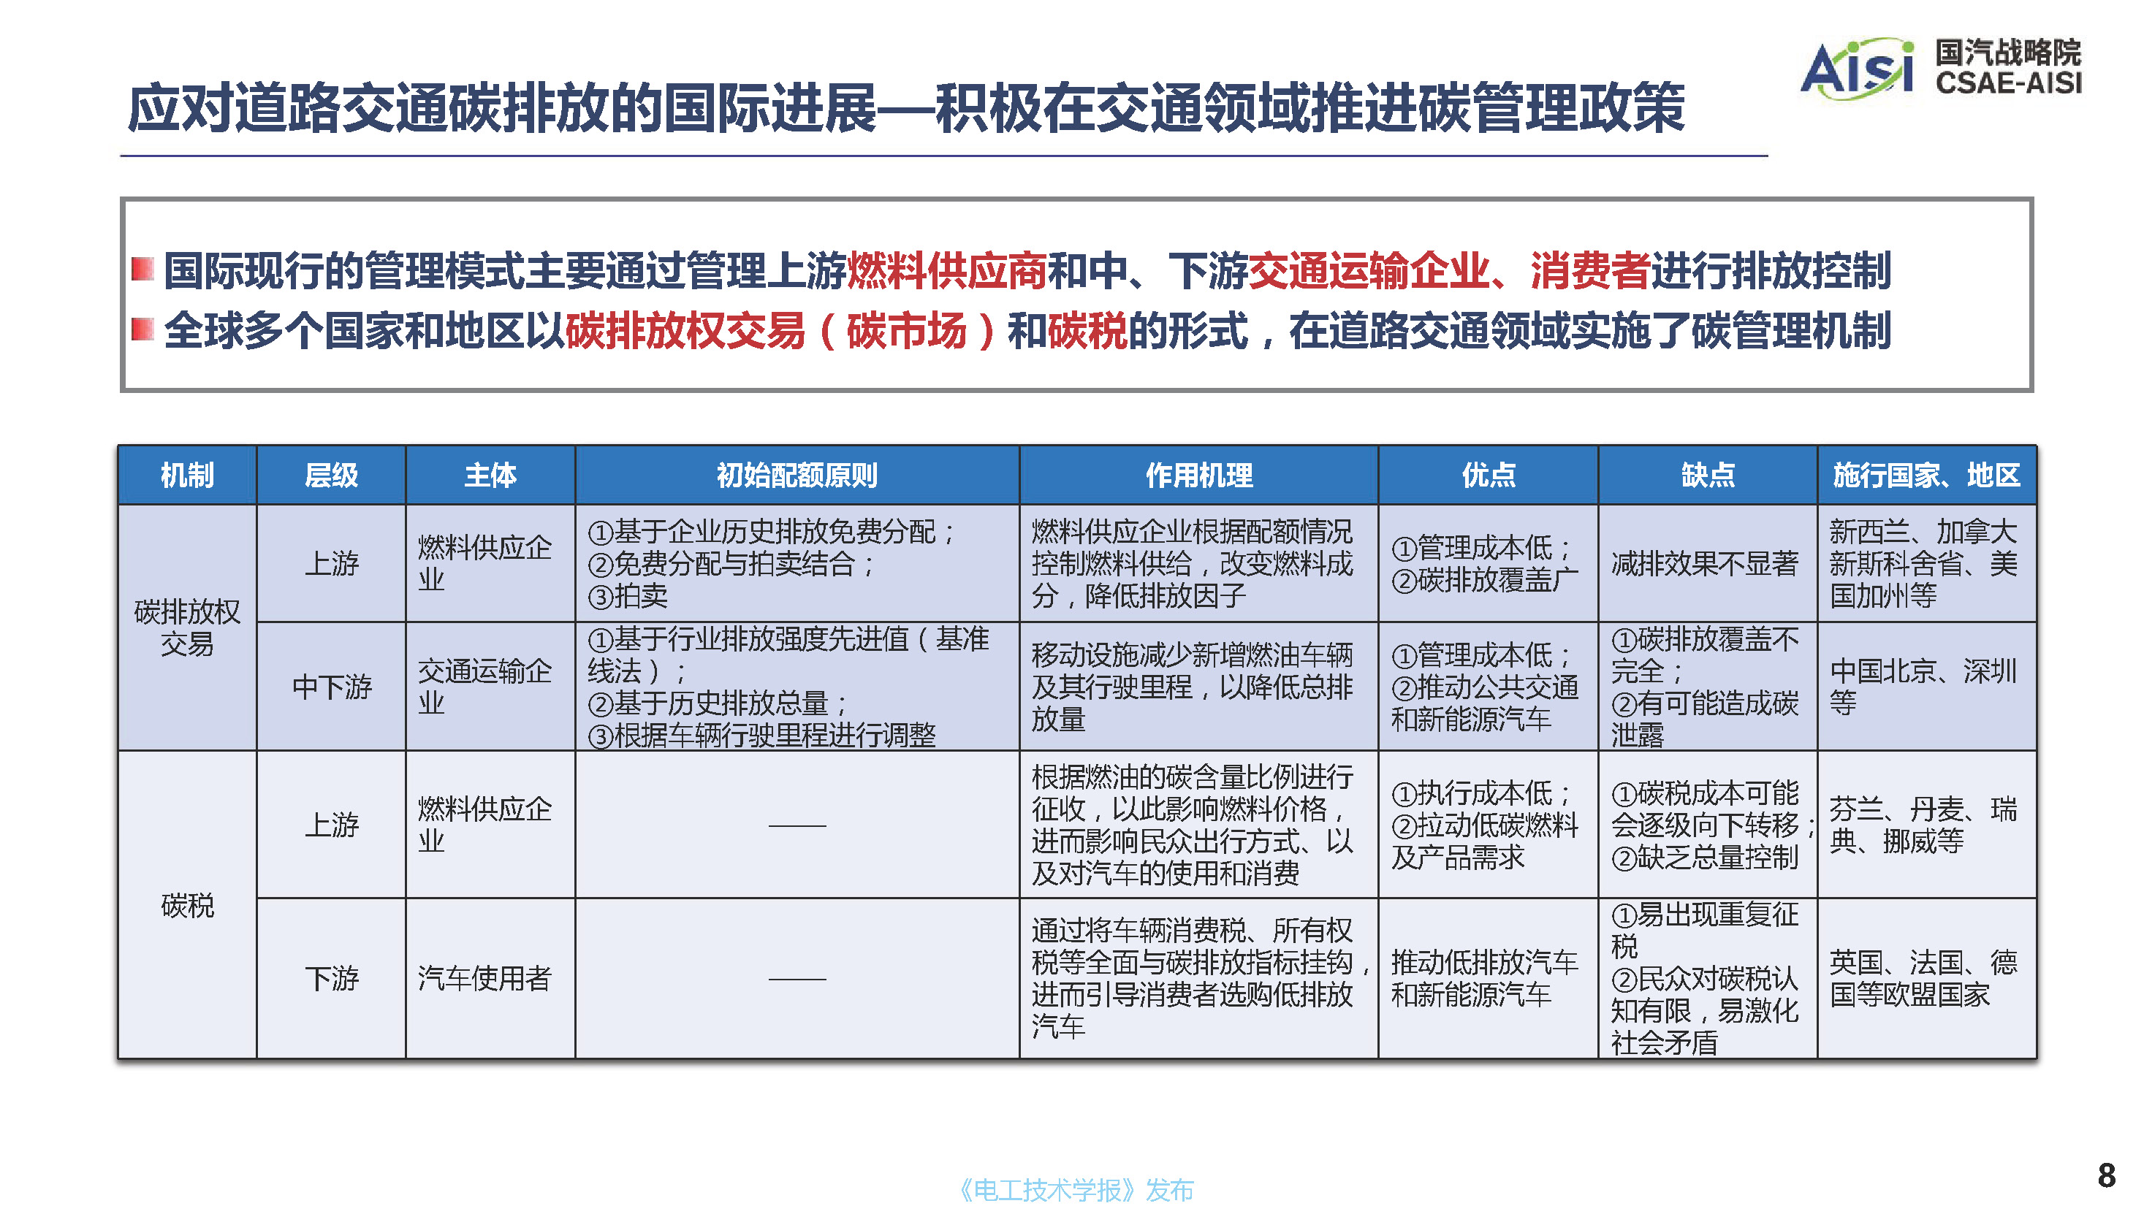This screenshot has height=1206, width=2144.
Task: Click the cell 新西兰、加拿大新斯科舍省、美国加州等
Action: (x=1927, y=563)
